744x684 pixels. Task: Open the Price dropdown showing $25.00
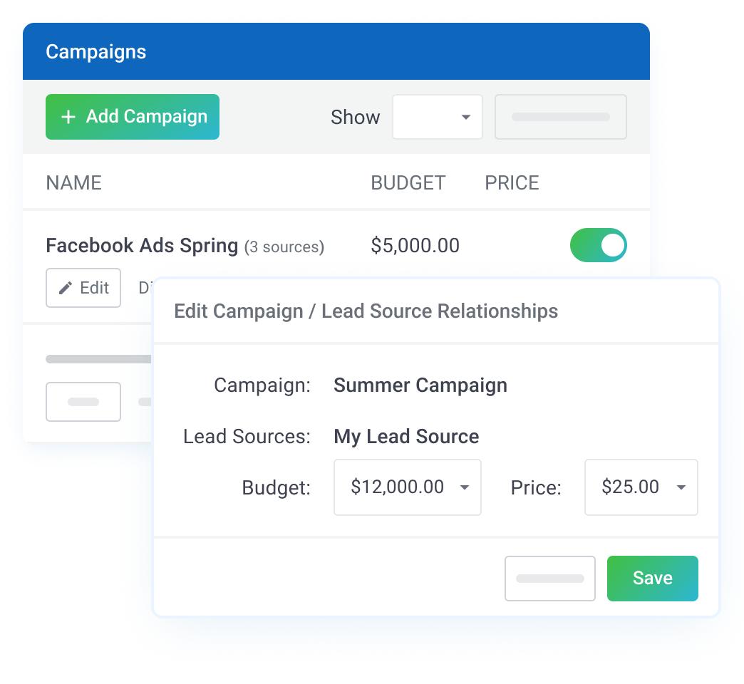[641, 487]
